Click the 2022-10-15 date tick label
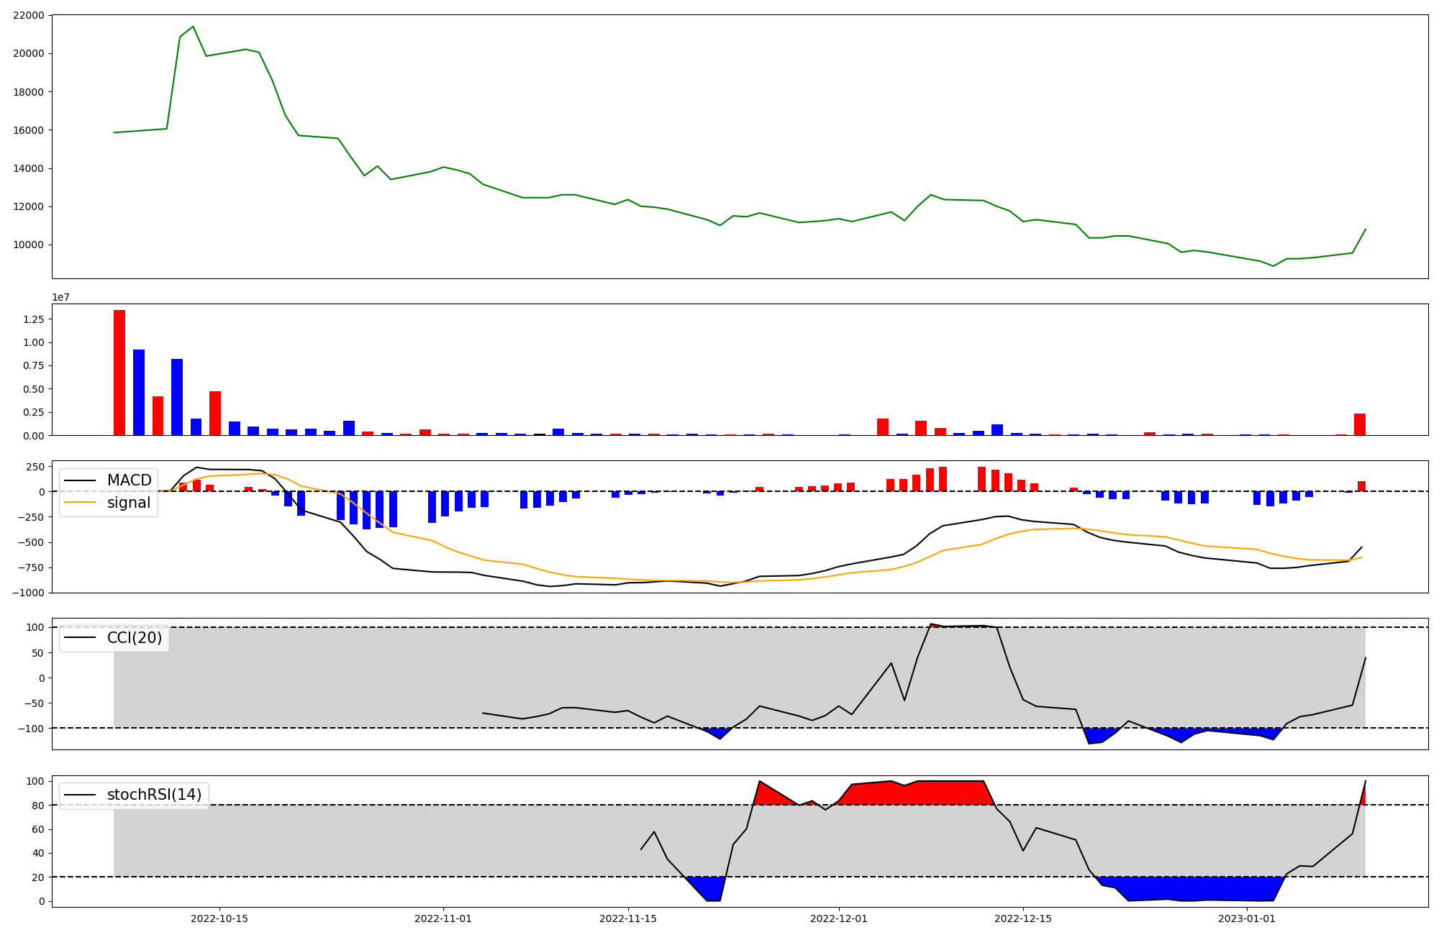 click(x=219, y=918)
